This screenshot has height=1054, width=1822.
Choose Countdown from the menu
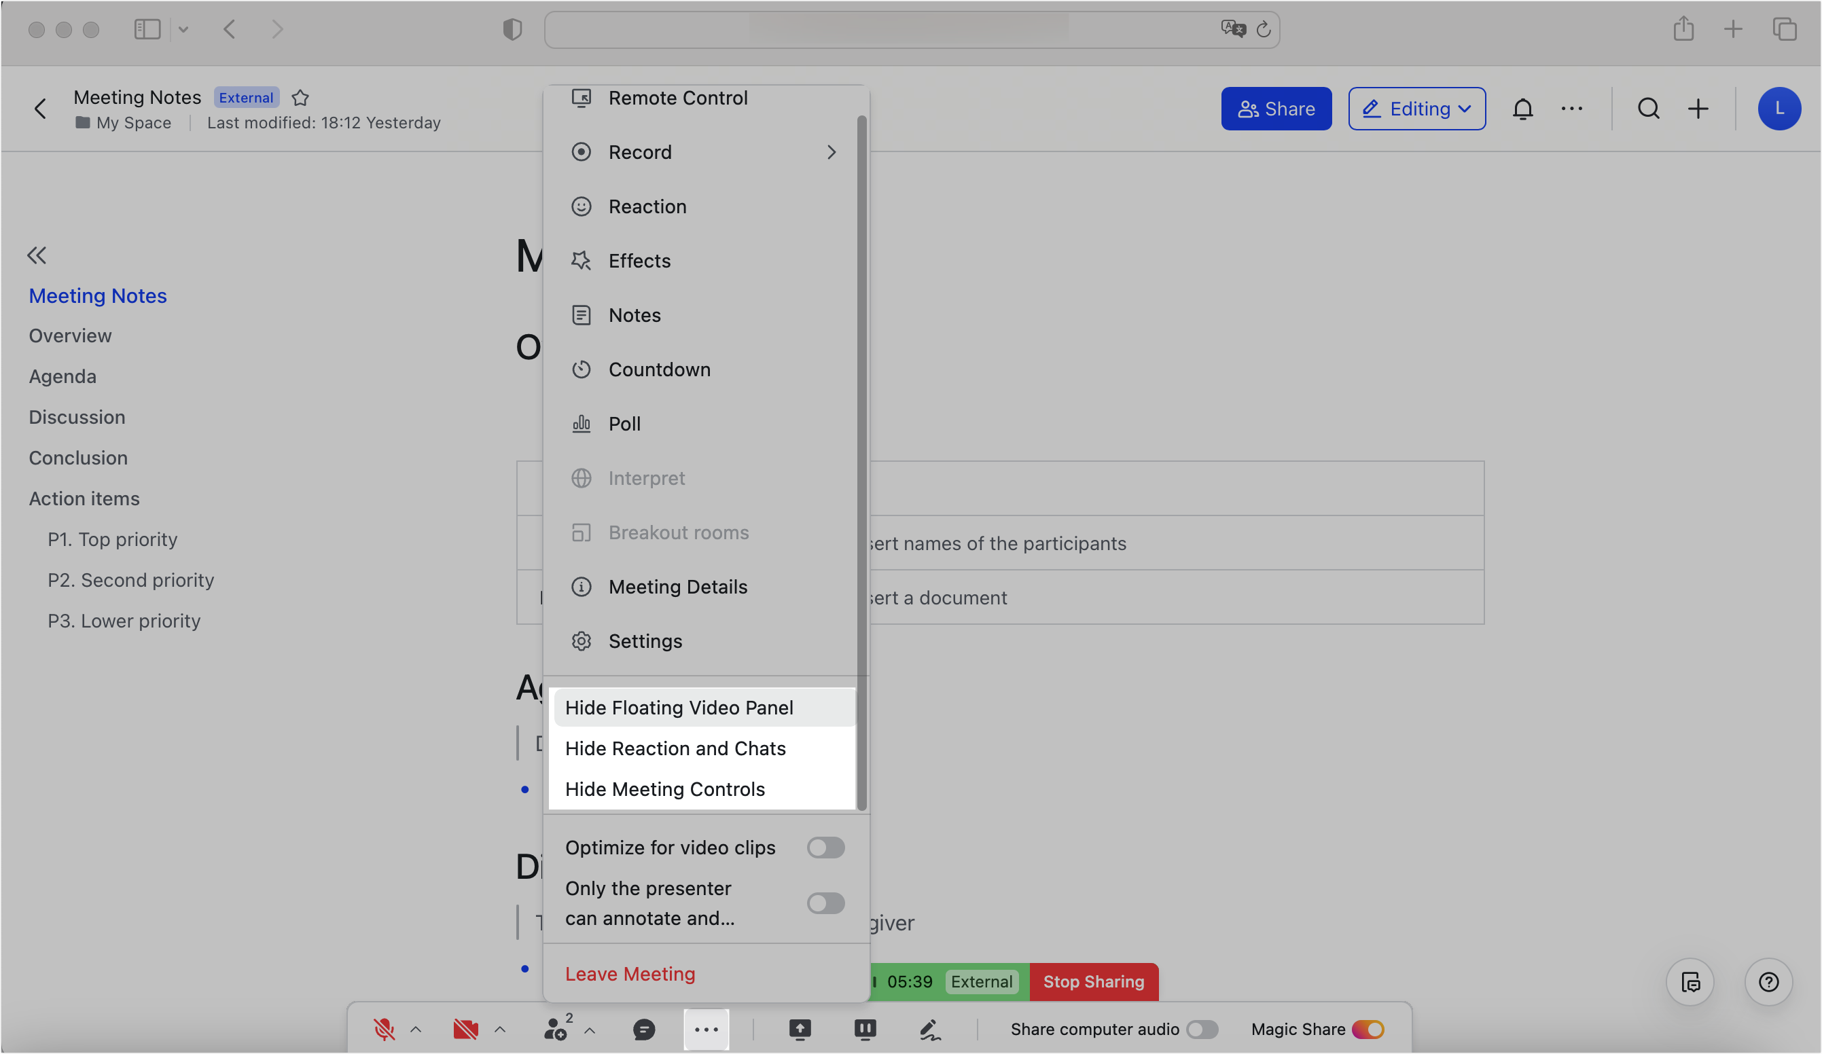tap(659, 369)
